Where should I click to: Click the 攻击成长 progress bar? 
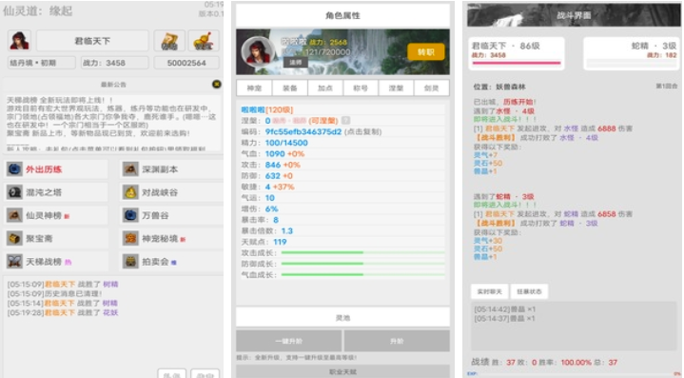(x=363, y=252)
